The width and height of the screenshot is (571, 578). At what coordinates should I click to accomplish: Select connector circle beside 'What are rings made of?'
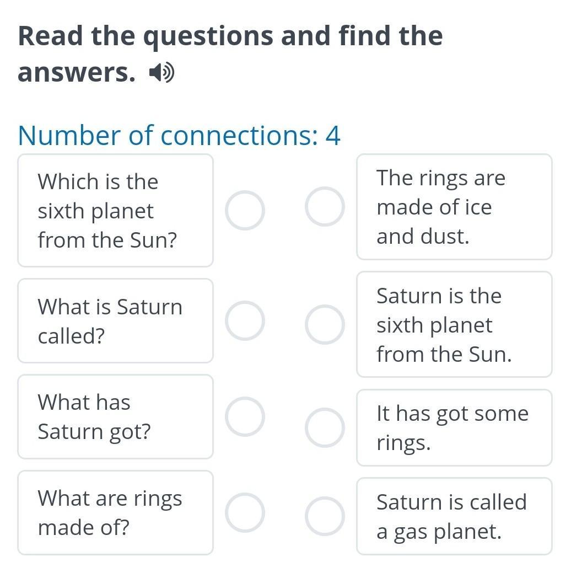[x=245, y=512]
